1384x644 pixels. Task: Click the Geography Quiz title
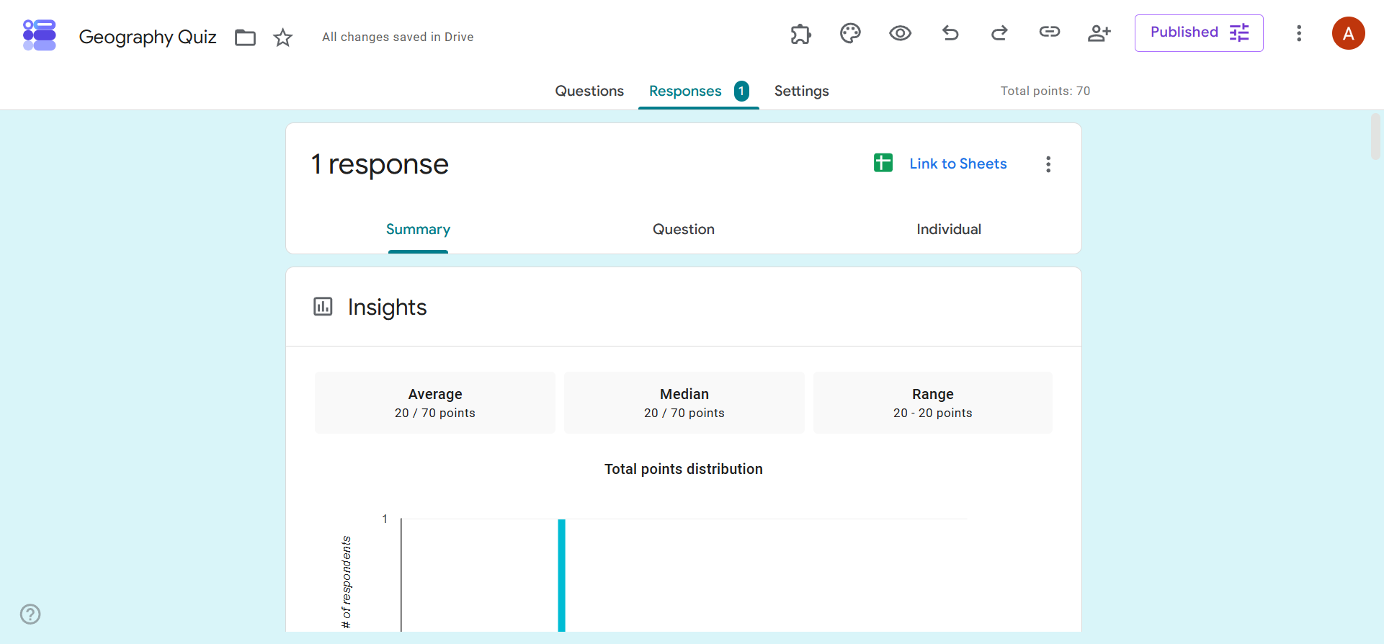(x=148, y=37)
